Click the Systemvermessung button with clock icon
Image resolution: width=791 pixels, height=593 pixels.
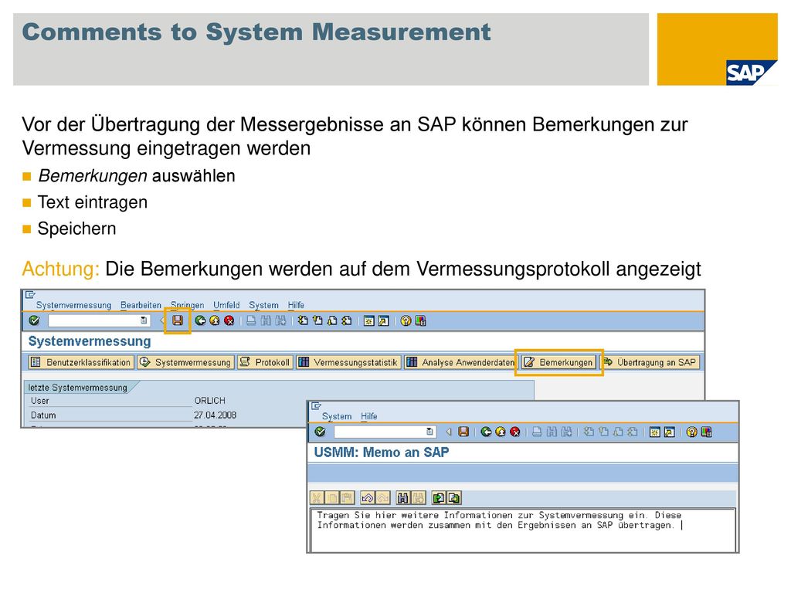pos(185,362)
